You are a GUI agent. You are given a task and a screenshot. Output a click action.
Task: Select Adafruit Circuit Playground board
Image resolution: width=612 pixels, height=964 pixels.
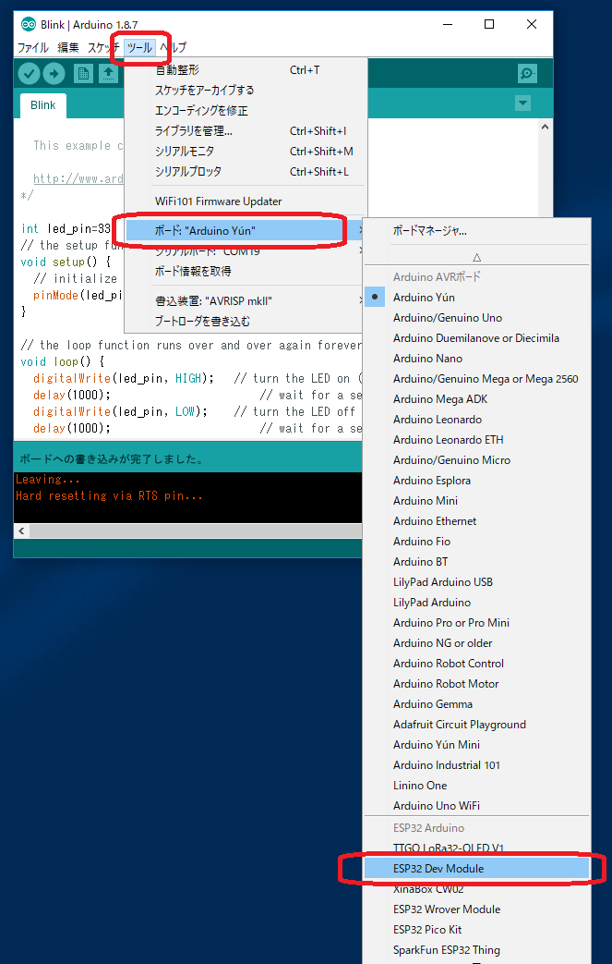click(477, 725)
